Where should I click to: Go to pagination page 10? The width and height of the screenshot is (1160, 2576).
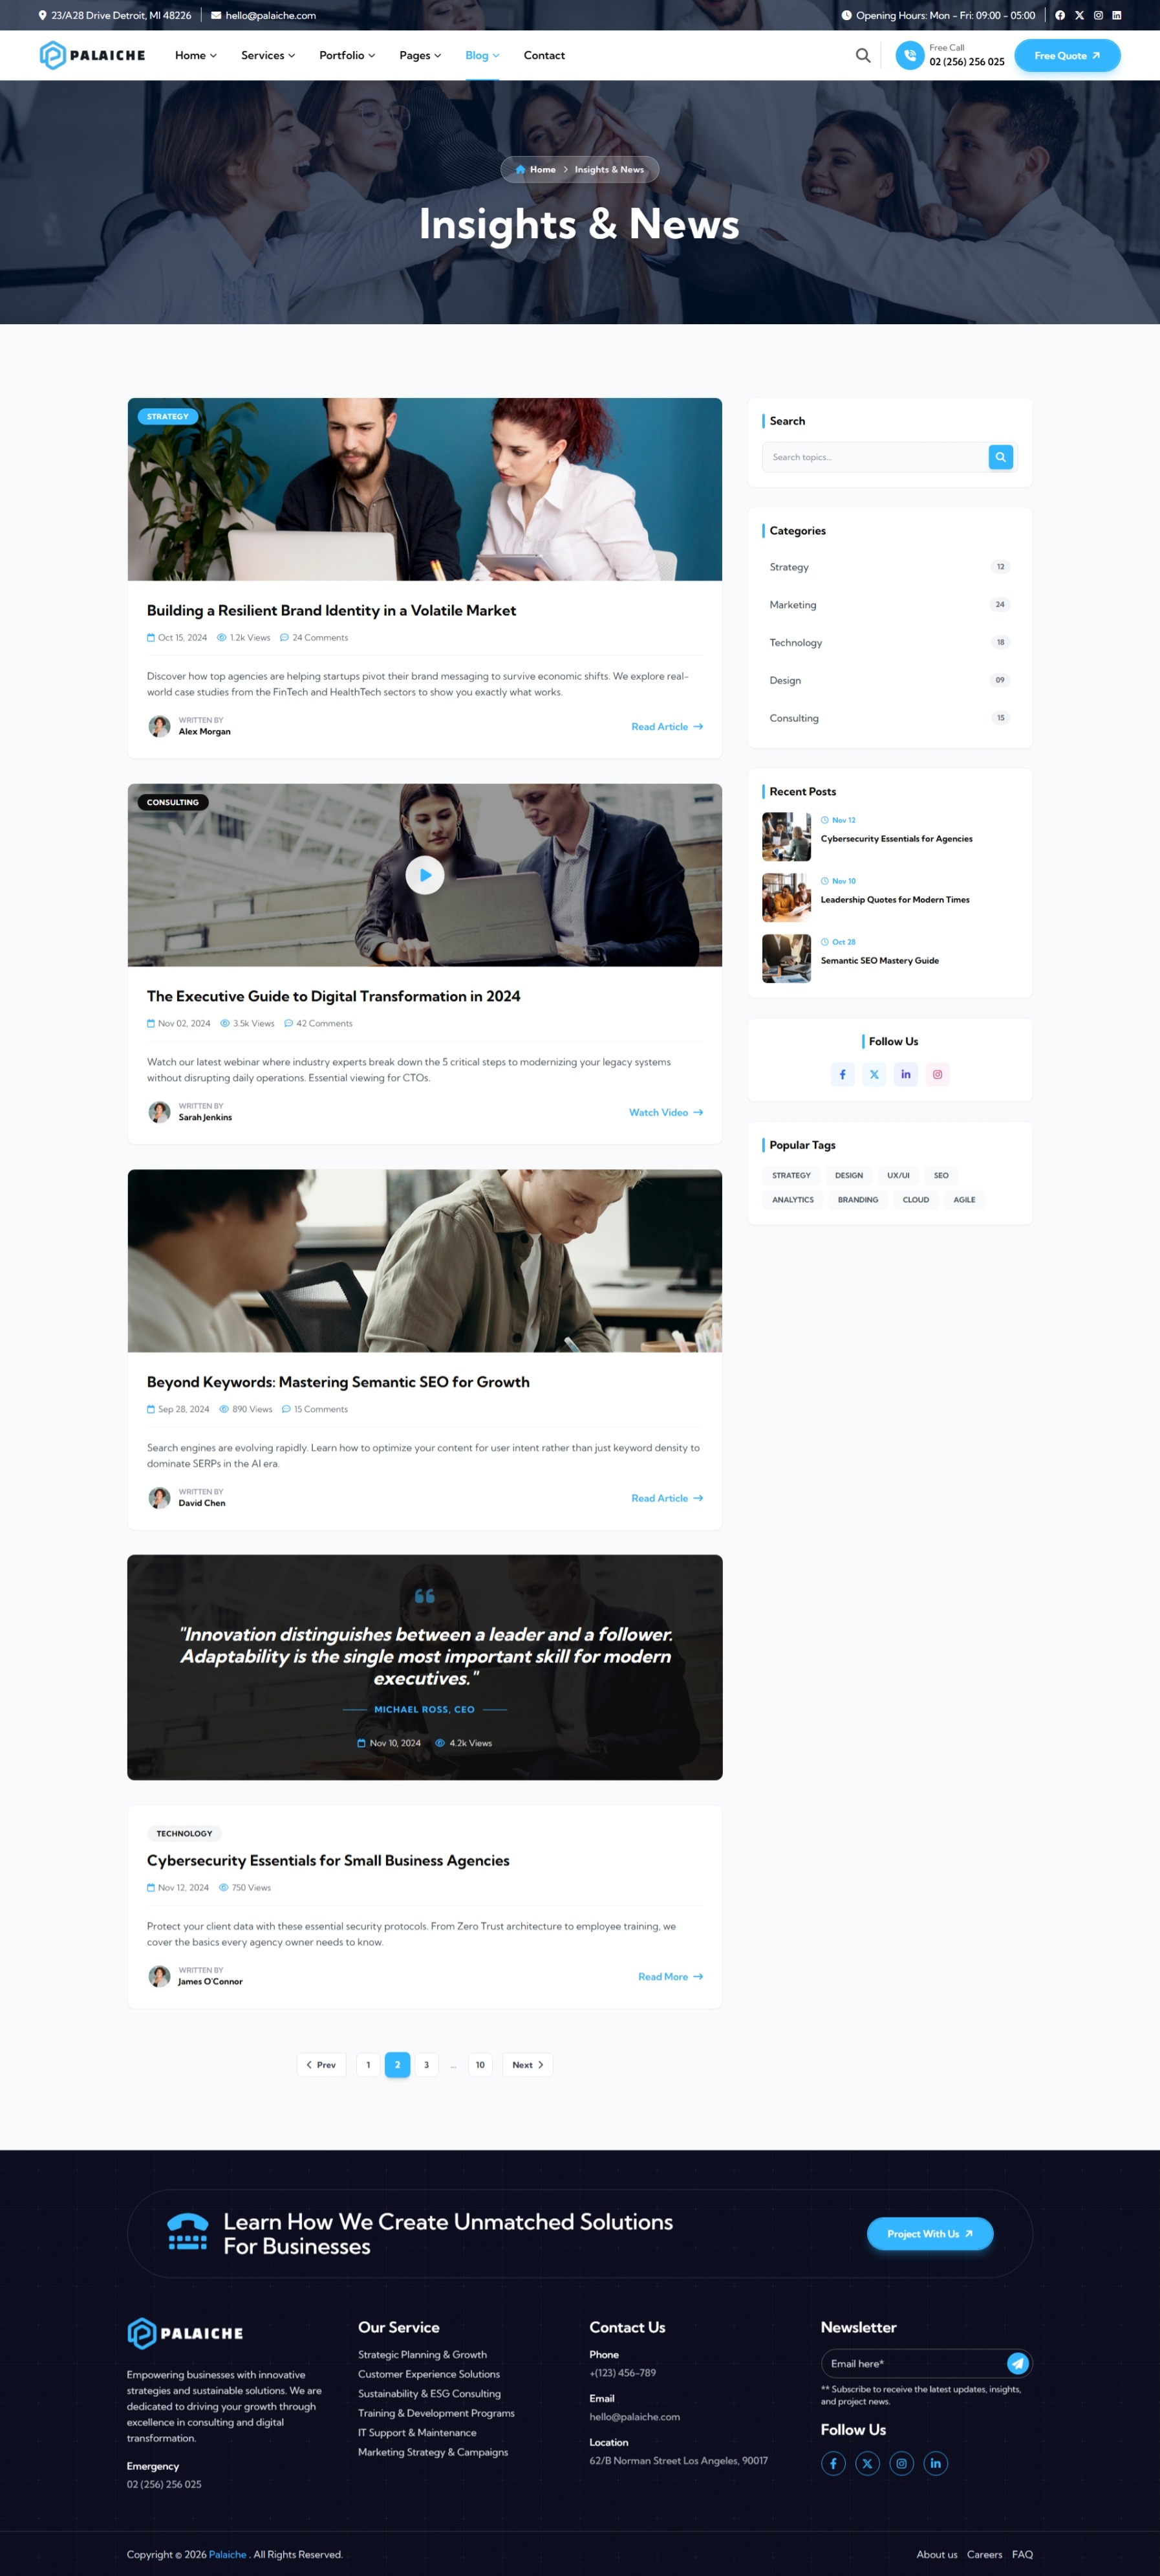pos(480,2065)
